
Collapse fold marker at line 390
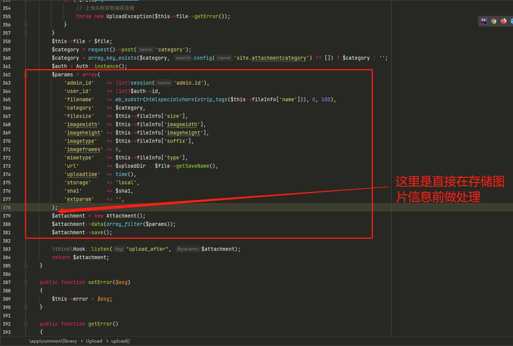pos(25,307)
